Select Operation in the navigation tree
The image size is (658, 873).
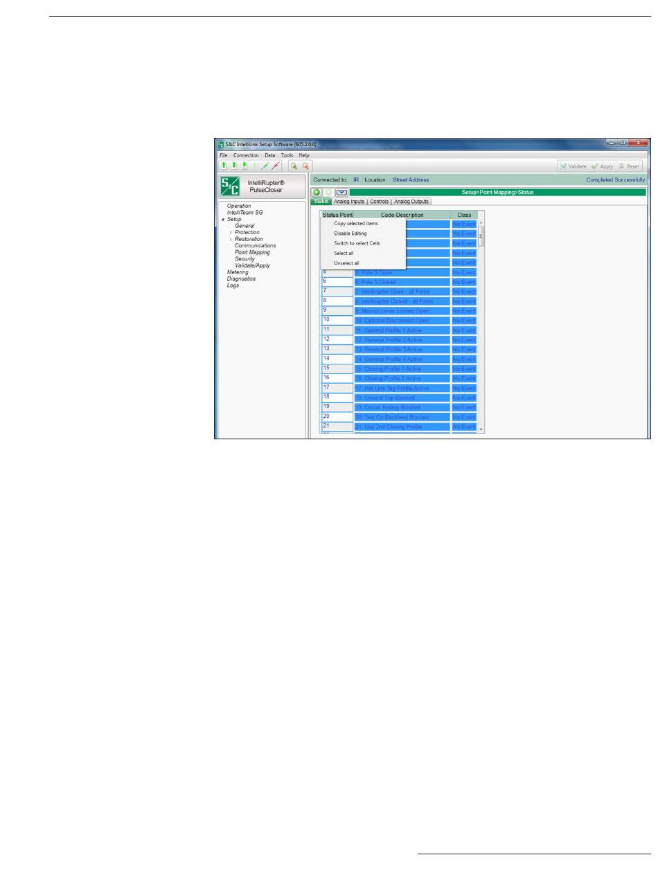pos(239,206)
